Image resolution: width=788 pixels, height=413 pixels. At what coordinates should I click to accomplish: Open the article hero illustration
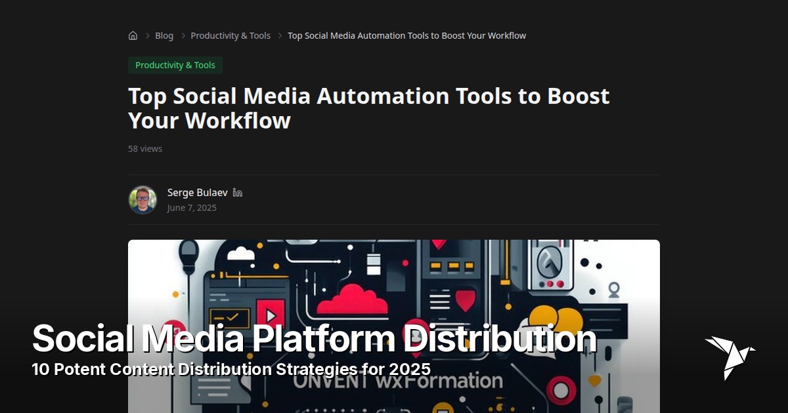tap(394, 326)
